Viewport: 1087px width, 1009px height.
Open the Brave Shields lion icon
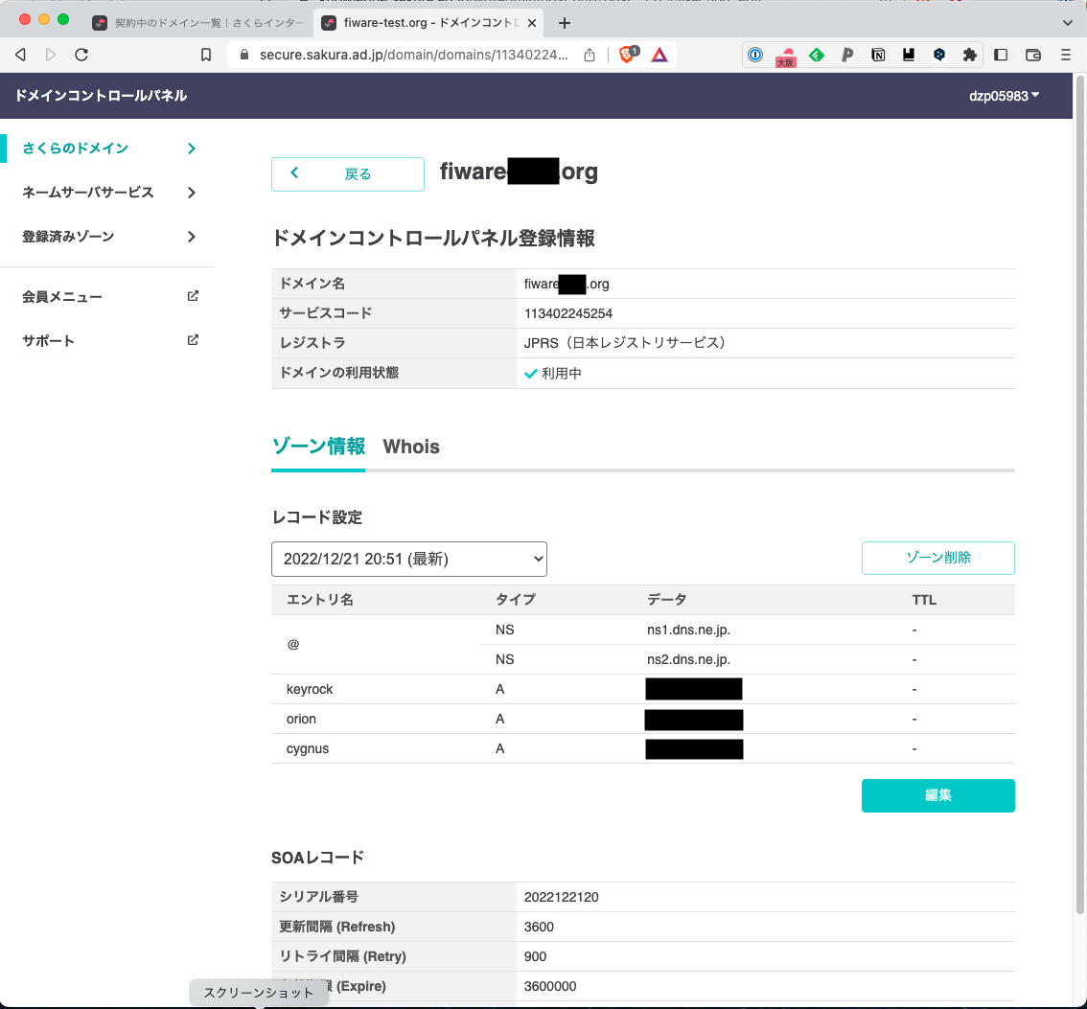[x=628, y=54]
